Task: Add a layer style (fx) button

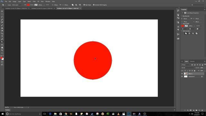Action: coord(188,110)
